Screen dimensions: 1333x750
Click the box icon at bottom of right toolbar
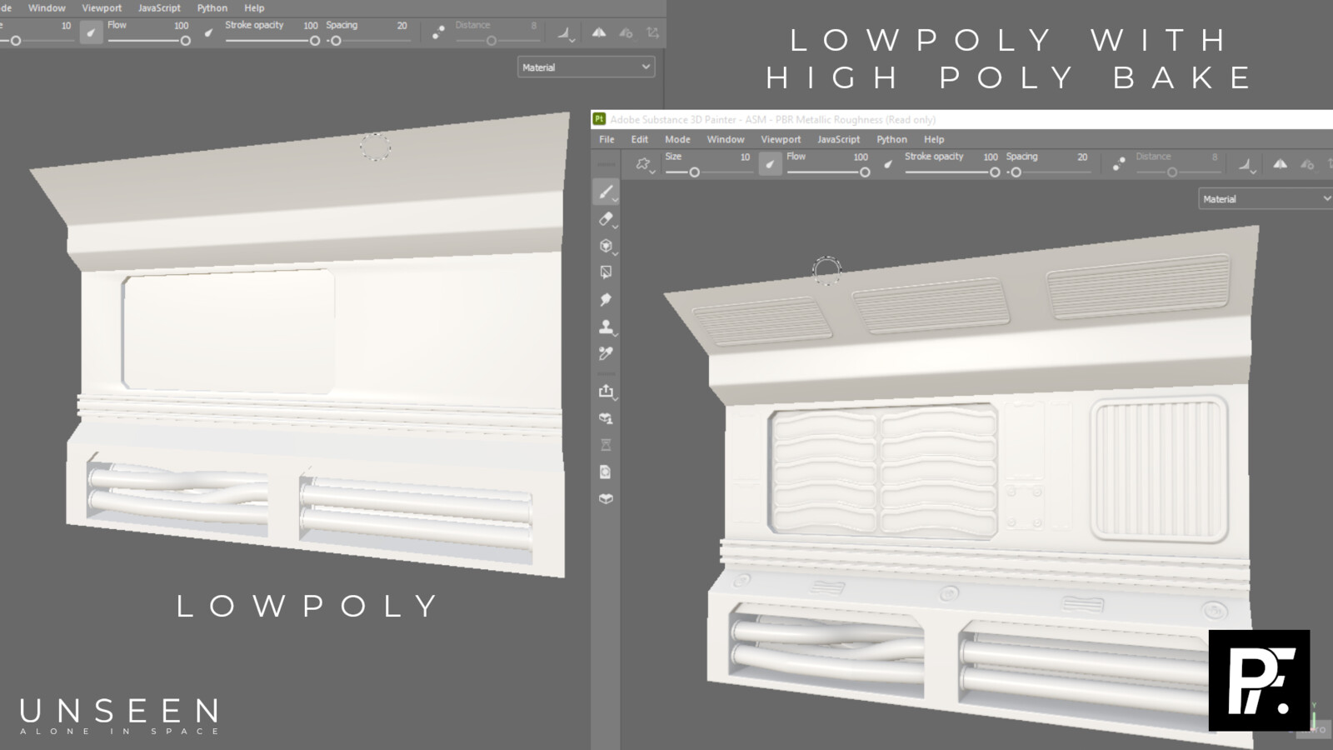click(606, 498)
